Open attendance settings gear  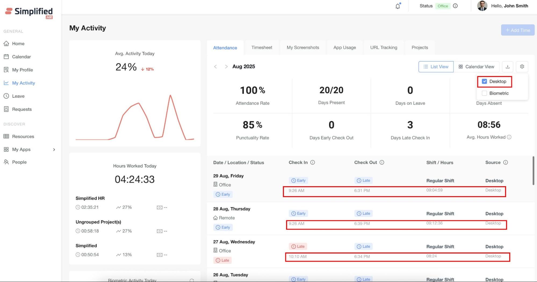522,67
